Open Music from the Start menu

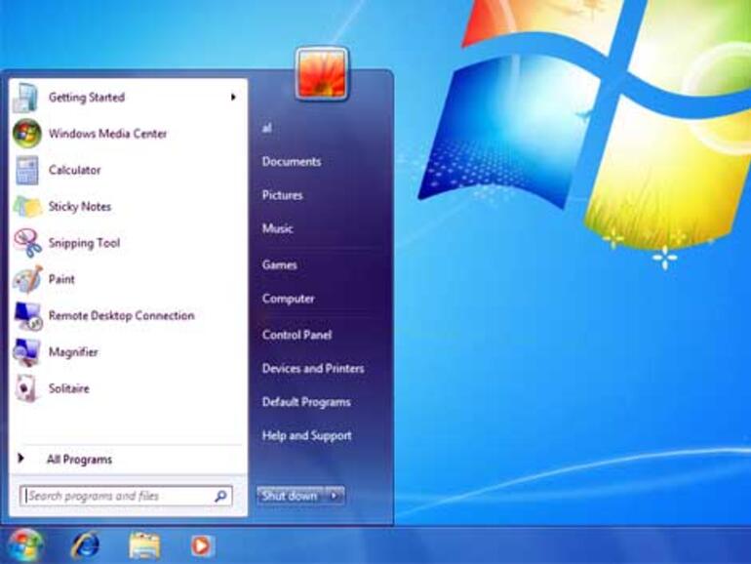(277, 228)
